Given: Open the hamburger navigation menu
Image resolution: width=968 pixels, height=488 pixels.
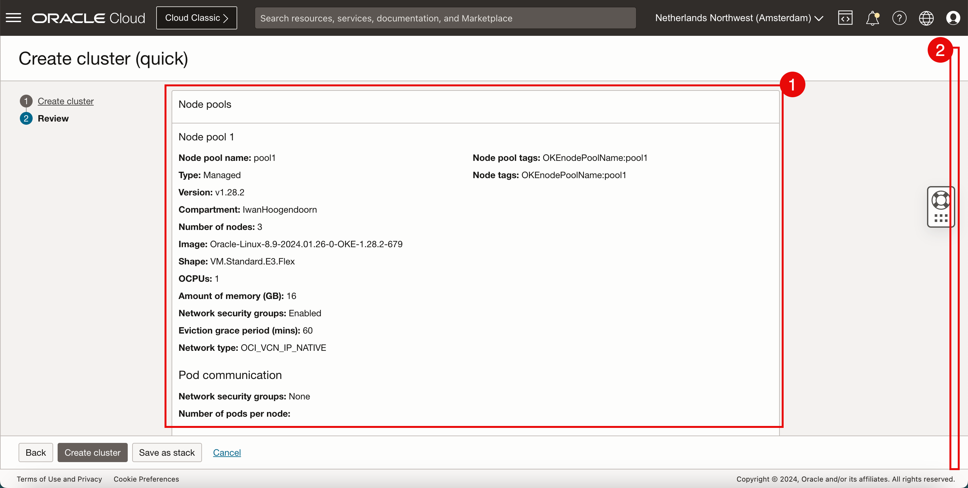Looking at the screenshot, I should (13, 18).
